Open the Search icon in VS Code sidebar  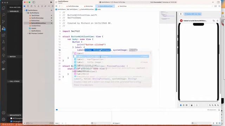pyautogui.click(x=4, y=15)
